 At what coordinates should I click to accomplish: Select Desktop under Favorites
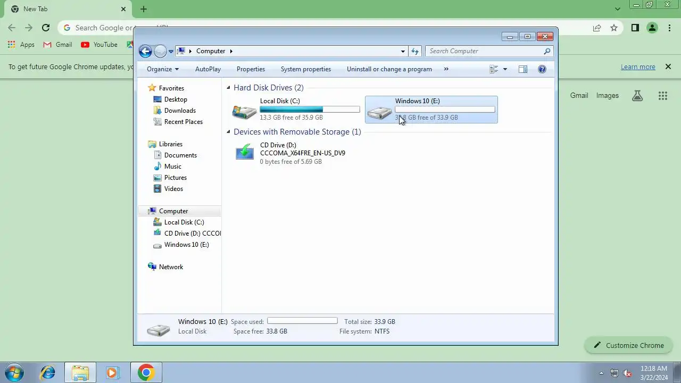pyautogui.click(x=176, y=99)
